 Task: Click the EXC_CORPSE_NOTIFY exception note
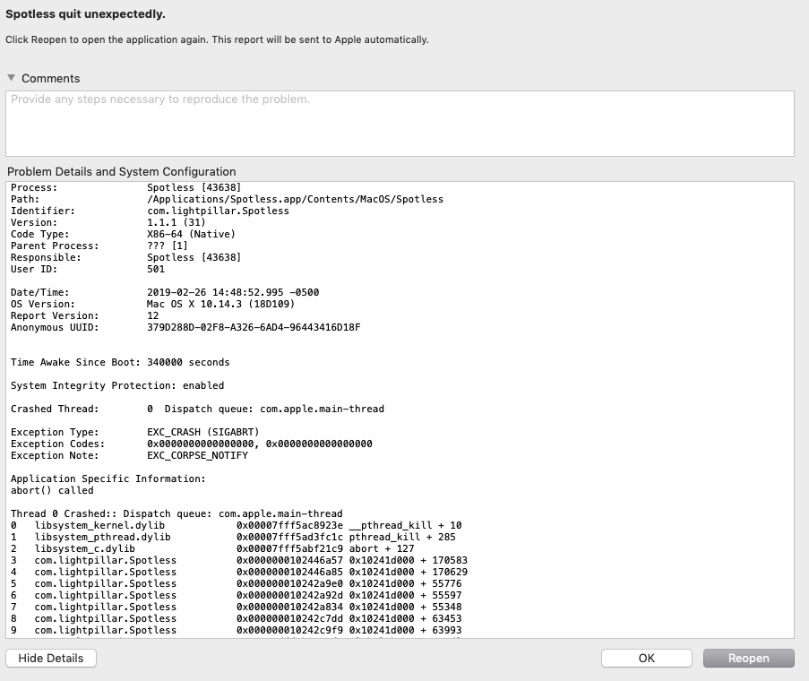197,455
